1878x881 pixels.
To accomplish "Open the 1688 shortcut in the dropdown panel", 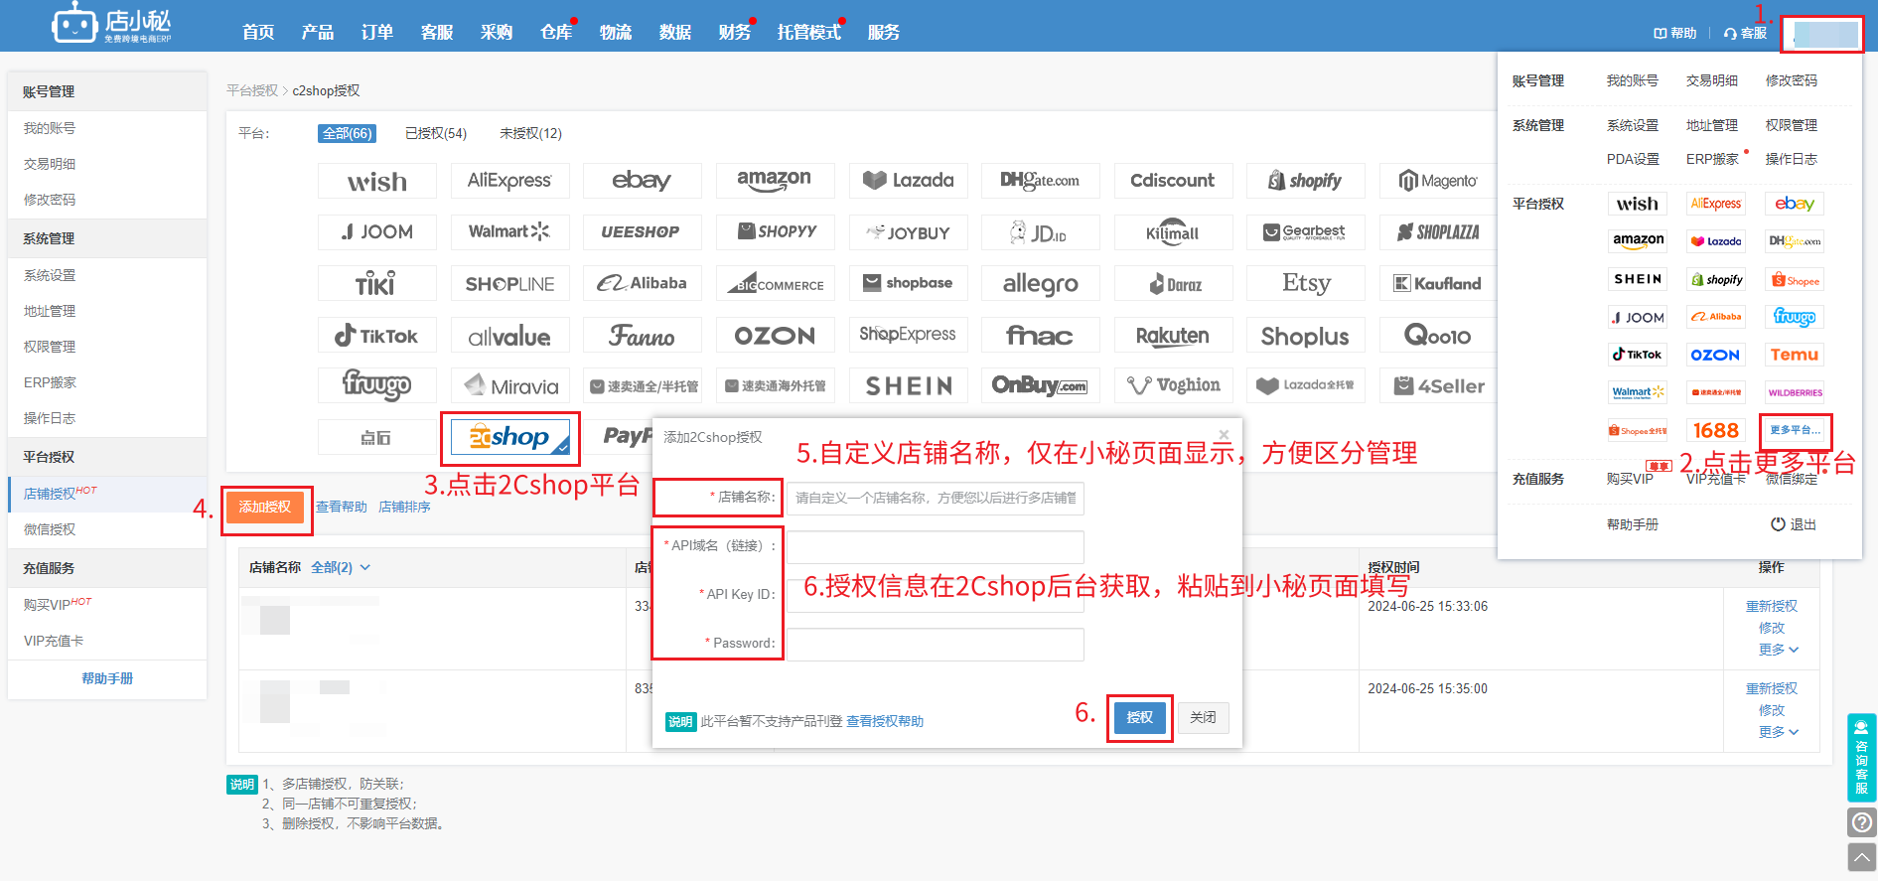I will [x=1716, y=430].
